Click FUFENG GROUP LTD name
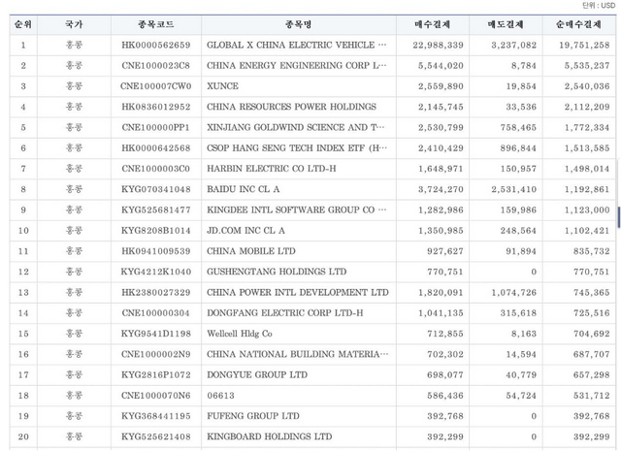Screen dimensions: 621x451 [253, 416]
